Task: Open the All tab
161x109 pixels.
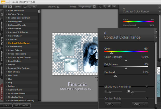Action: pyautogui.click(x=2, y=14)
